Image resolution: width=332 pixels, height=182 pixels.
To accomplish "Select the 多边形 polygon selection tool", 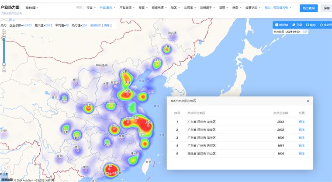I will [x=325, y=25].
